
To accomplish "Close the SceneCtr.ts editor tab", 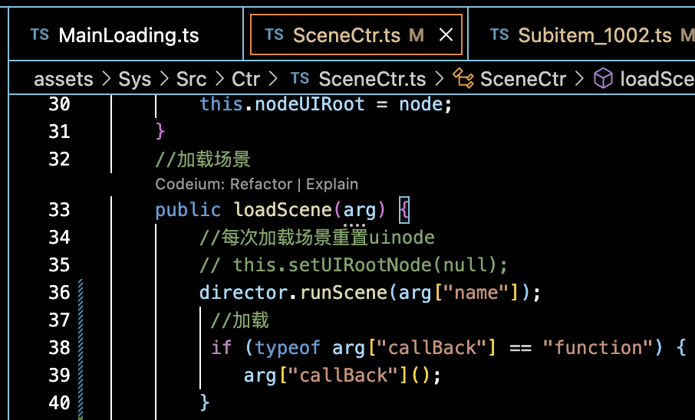I will point(446,35).
